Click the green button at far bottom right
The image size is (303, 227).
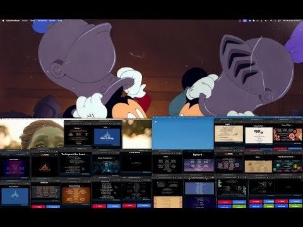click(295, 206)
